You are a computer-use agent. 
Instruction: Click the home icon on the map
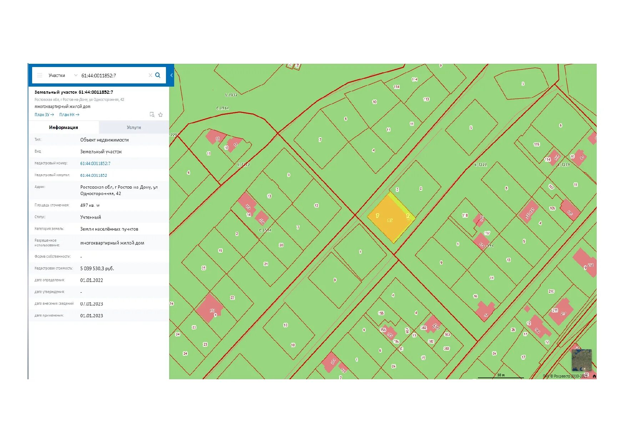[x=594, y=376]
